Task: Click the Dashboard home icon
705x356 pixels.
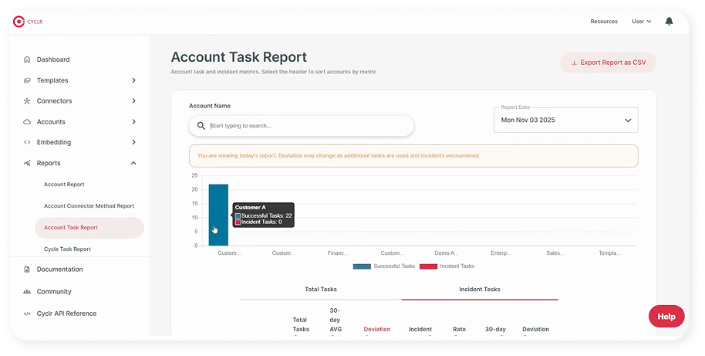Action: [27, 59]
